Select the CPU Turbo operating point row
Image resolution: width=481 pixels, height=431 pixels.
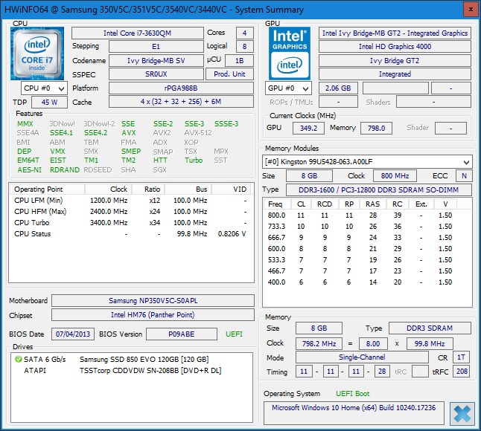click(x=127, y=222)
